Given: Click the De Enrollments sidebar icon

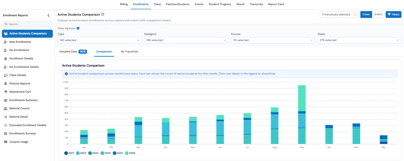Looking at the screenshot, I should 6,50.
